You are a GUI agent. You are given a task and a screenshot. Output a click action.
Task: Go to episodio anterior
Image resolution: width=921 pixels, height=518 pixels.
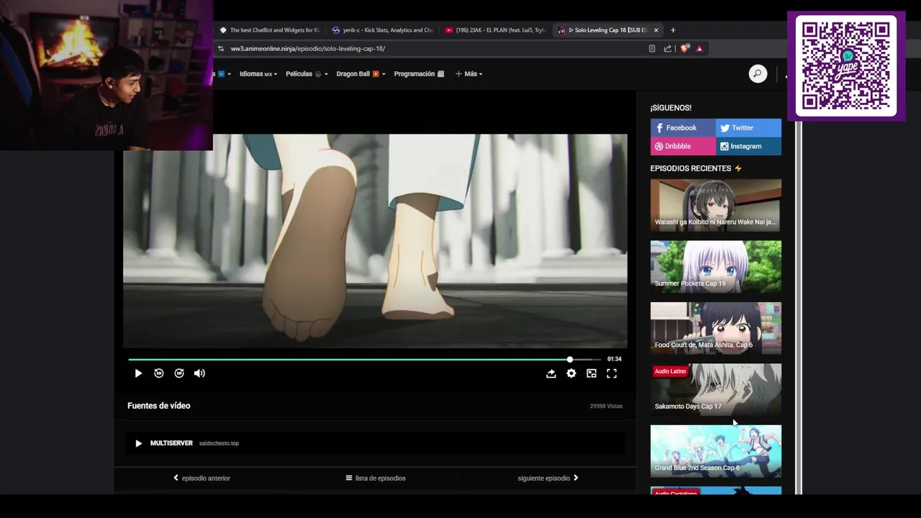tap(201, 478)
